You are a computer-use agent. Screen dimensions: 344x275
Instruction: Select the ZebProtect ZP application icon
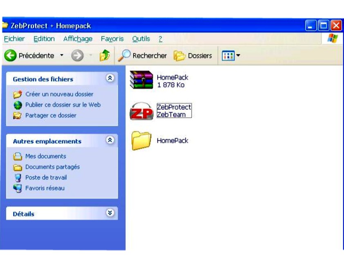pyautogui.click(x=141, y=111)
